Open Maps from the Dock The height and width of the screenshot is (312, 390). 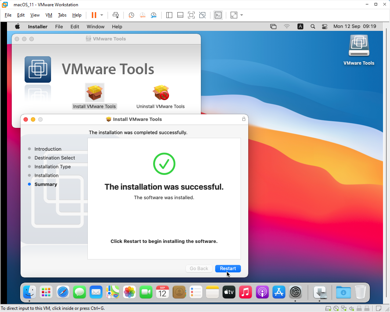[x=113, y=292]
